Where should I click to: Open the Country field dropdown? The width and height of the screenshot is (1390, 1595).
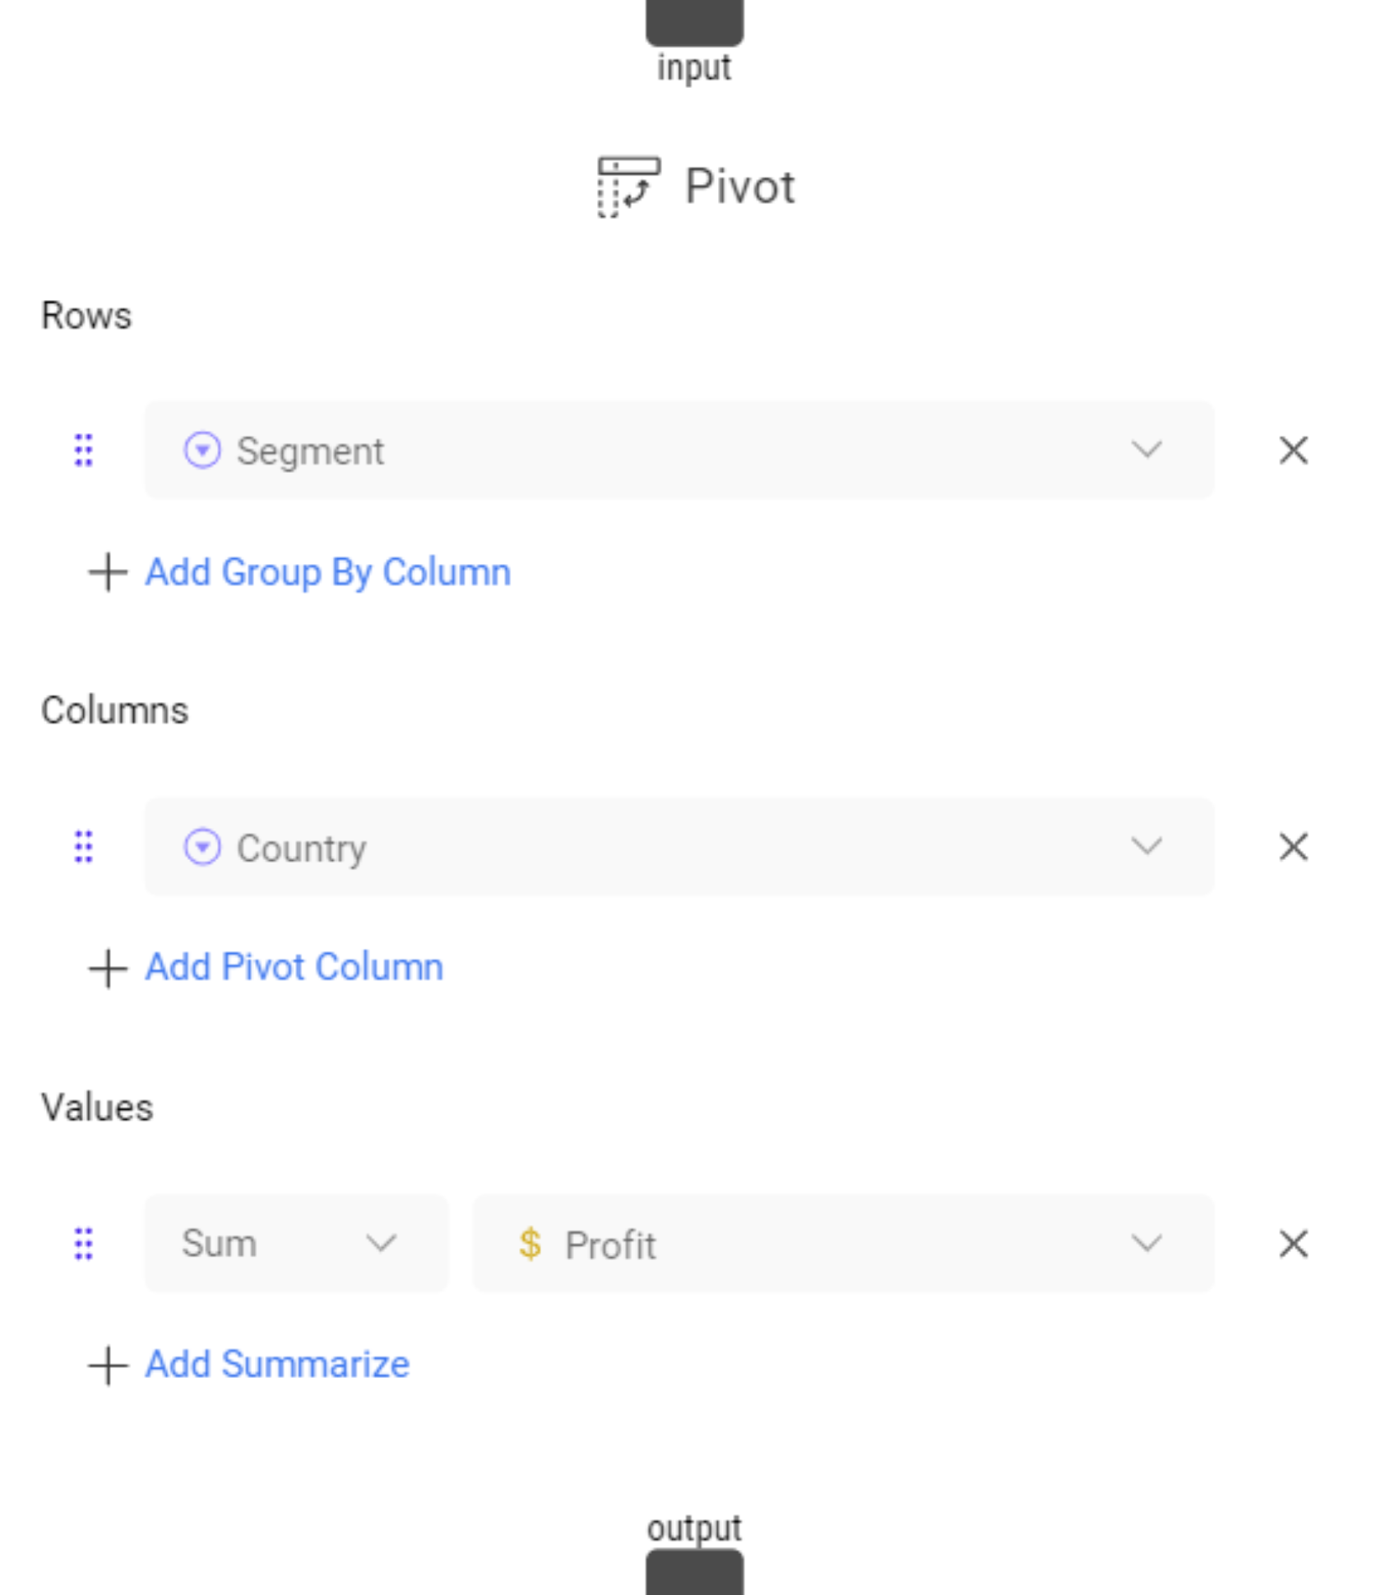click(1147, 846)
